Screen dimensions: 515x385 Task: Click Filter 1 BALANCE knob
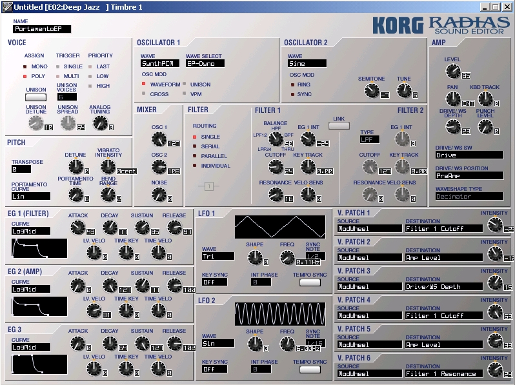(276, 139)
